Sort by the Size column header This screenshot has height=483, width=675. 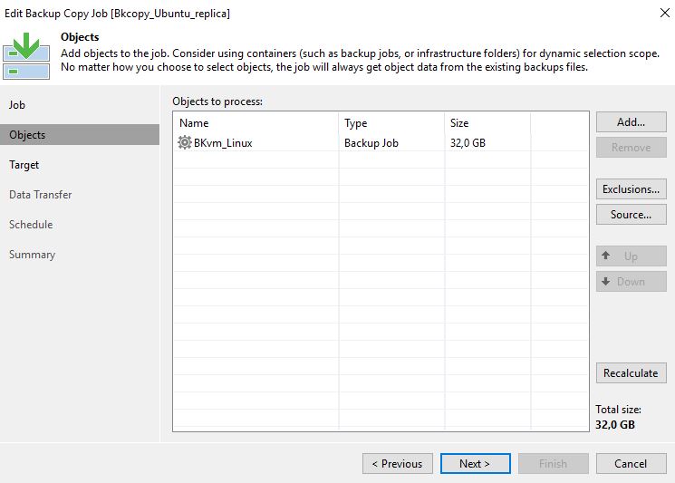pyautogui.click(x=487, y=123)
